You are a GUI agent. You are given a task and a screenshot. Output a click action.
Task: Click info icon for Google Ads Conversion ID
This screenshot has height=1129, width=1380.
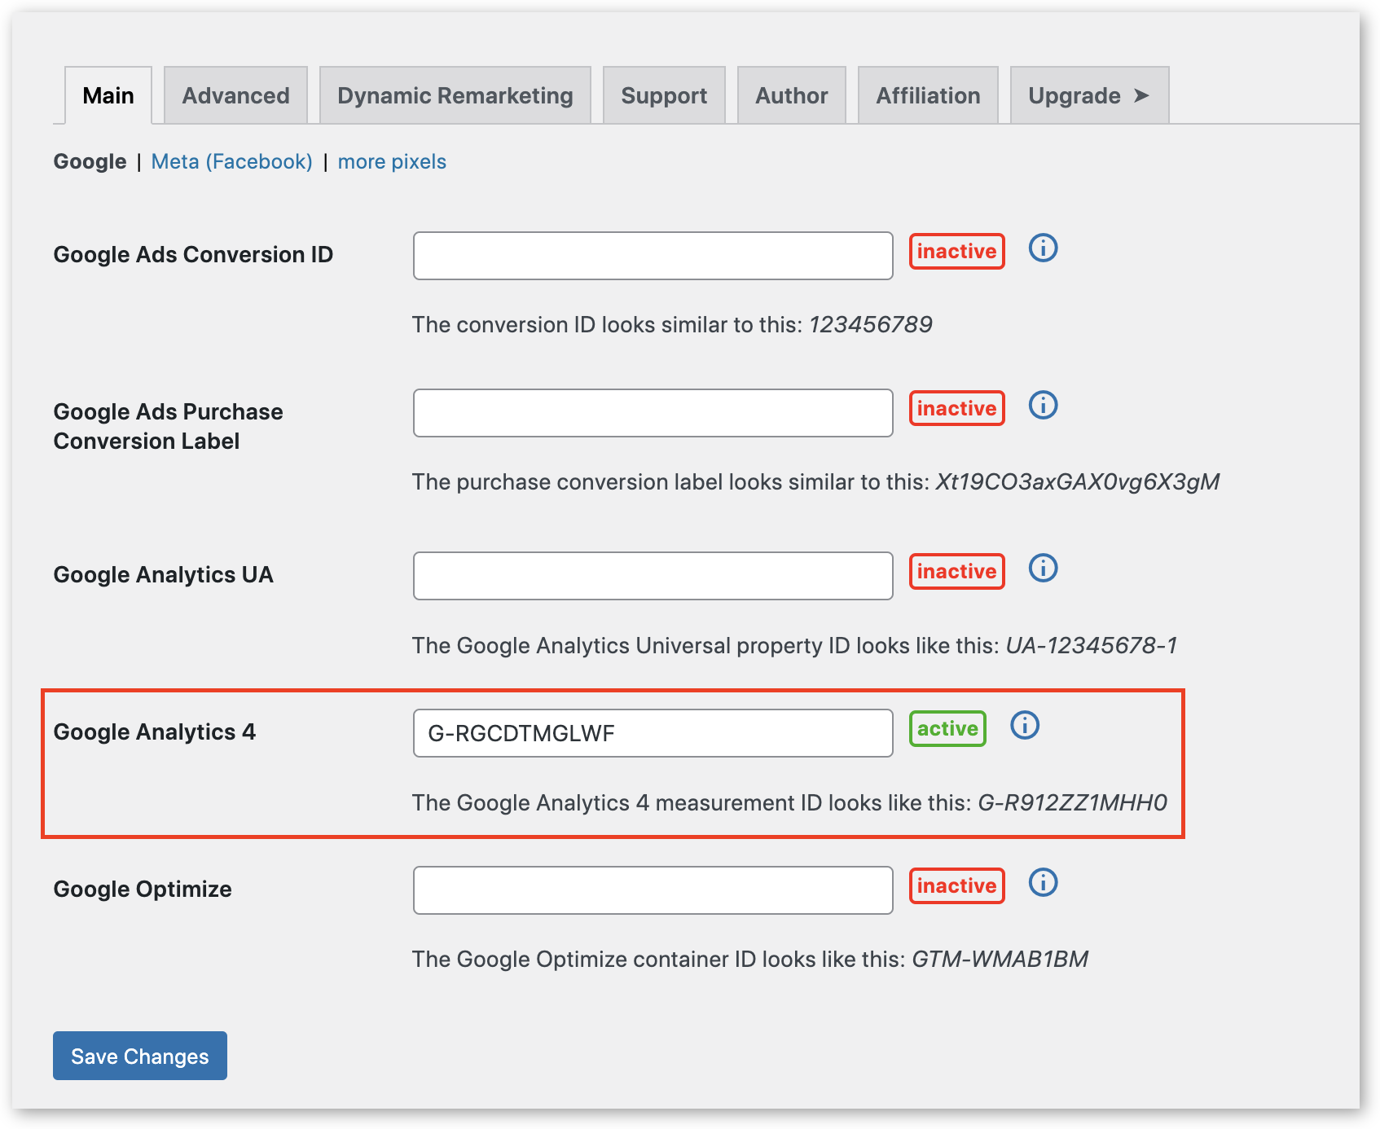click(x=1043, y=248)
